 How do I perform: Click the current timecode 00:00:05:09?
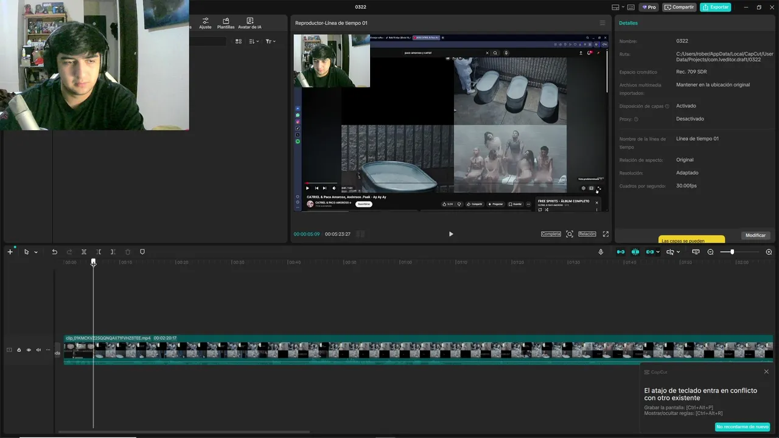coord(306,234)
